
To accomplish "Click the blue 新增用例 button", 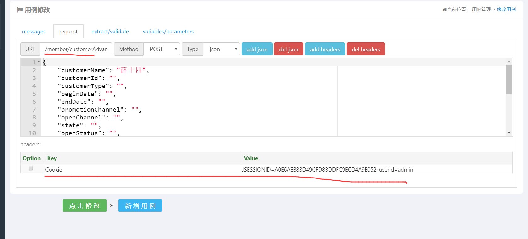I will point(140,206).
